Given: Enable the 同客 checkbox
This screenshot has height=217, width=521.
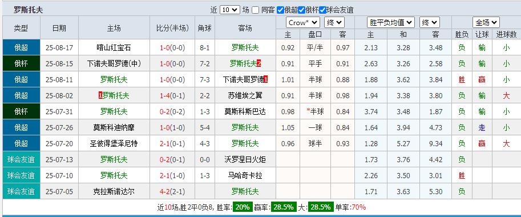Looking at the screenshot, I should tap(255, 10).
